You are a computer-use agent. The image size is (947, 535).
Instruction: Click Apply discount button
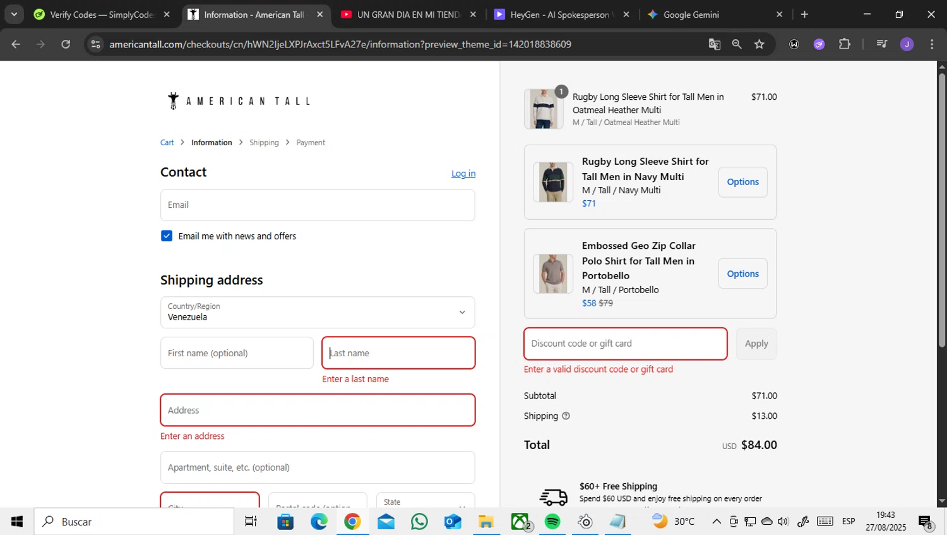coord(756,344)
